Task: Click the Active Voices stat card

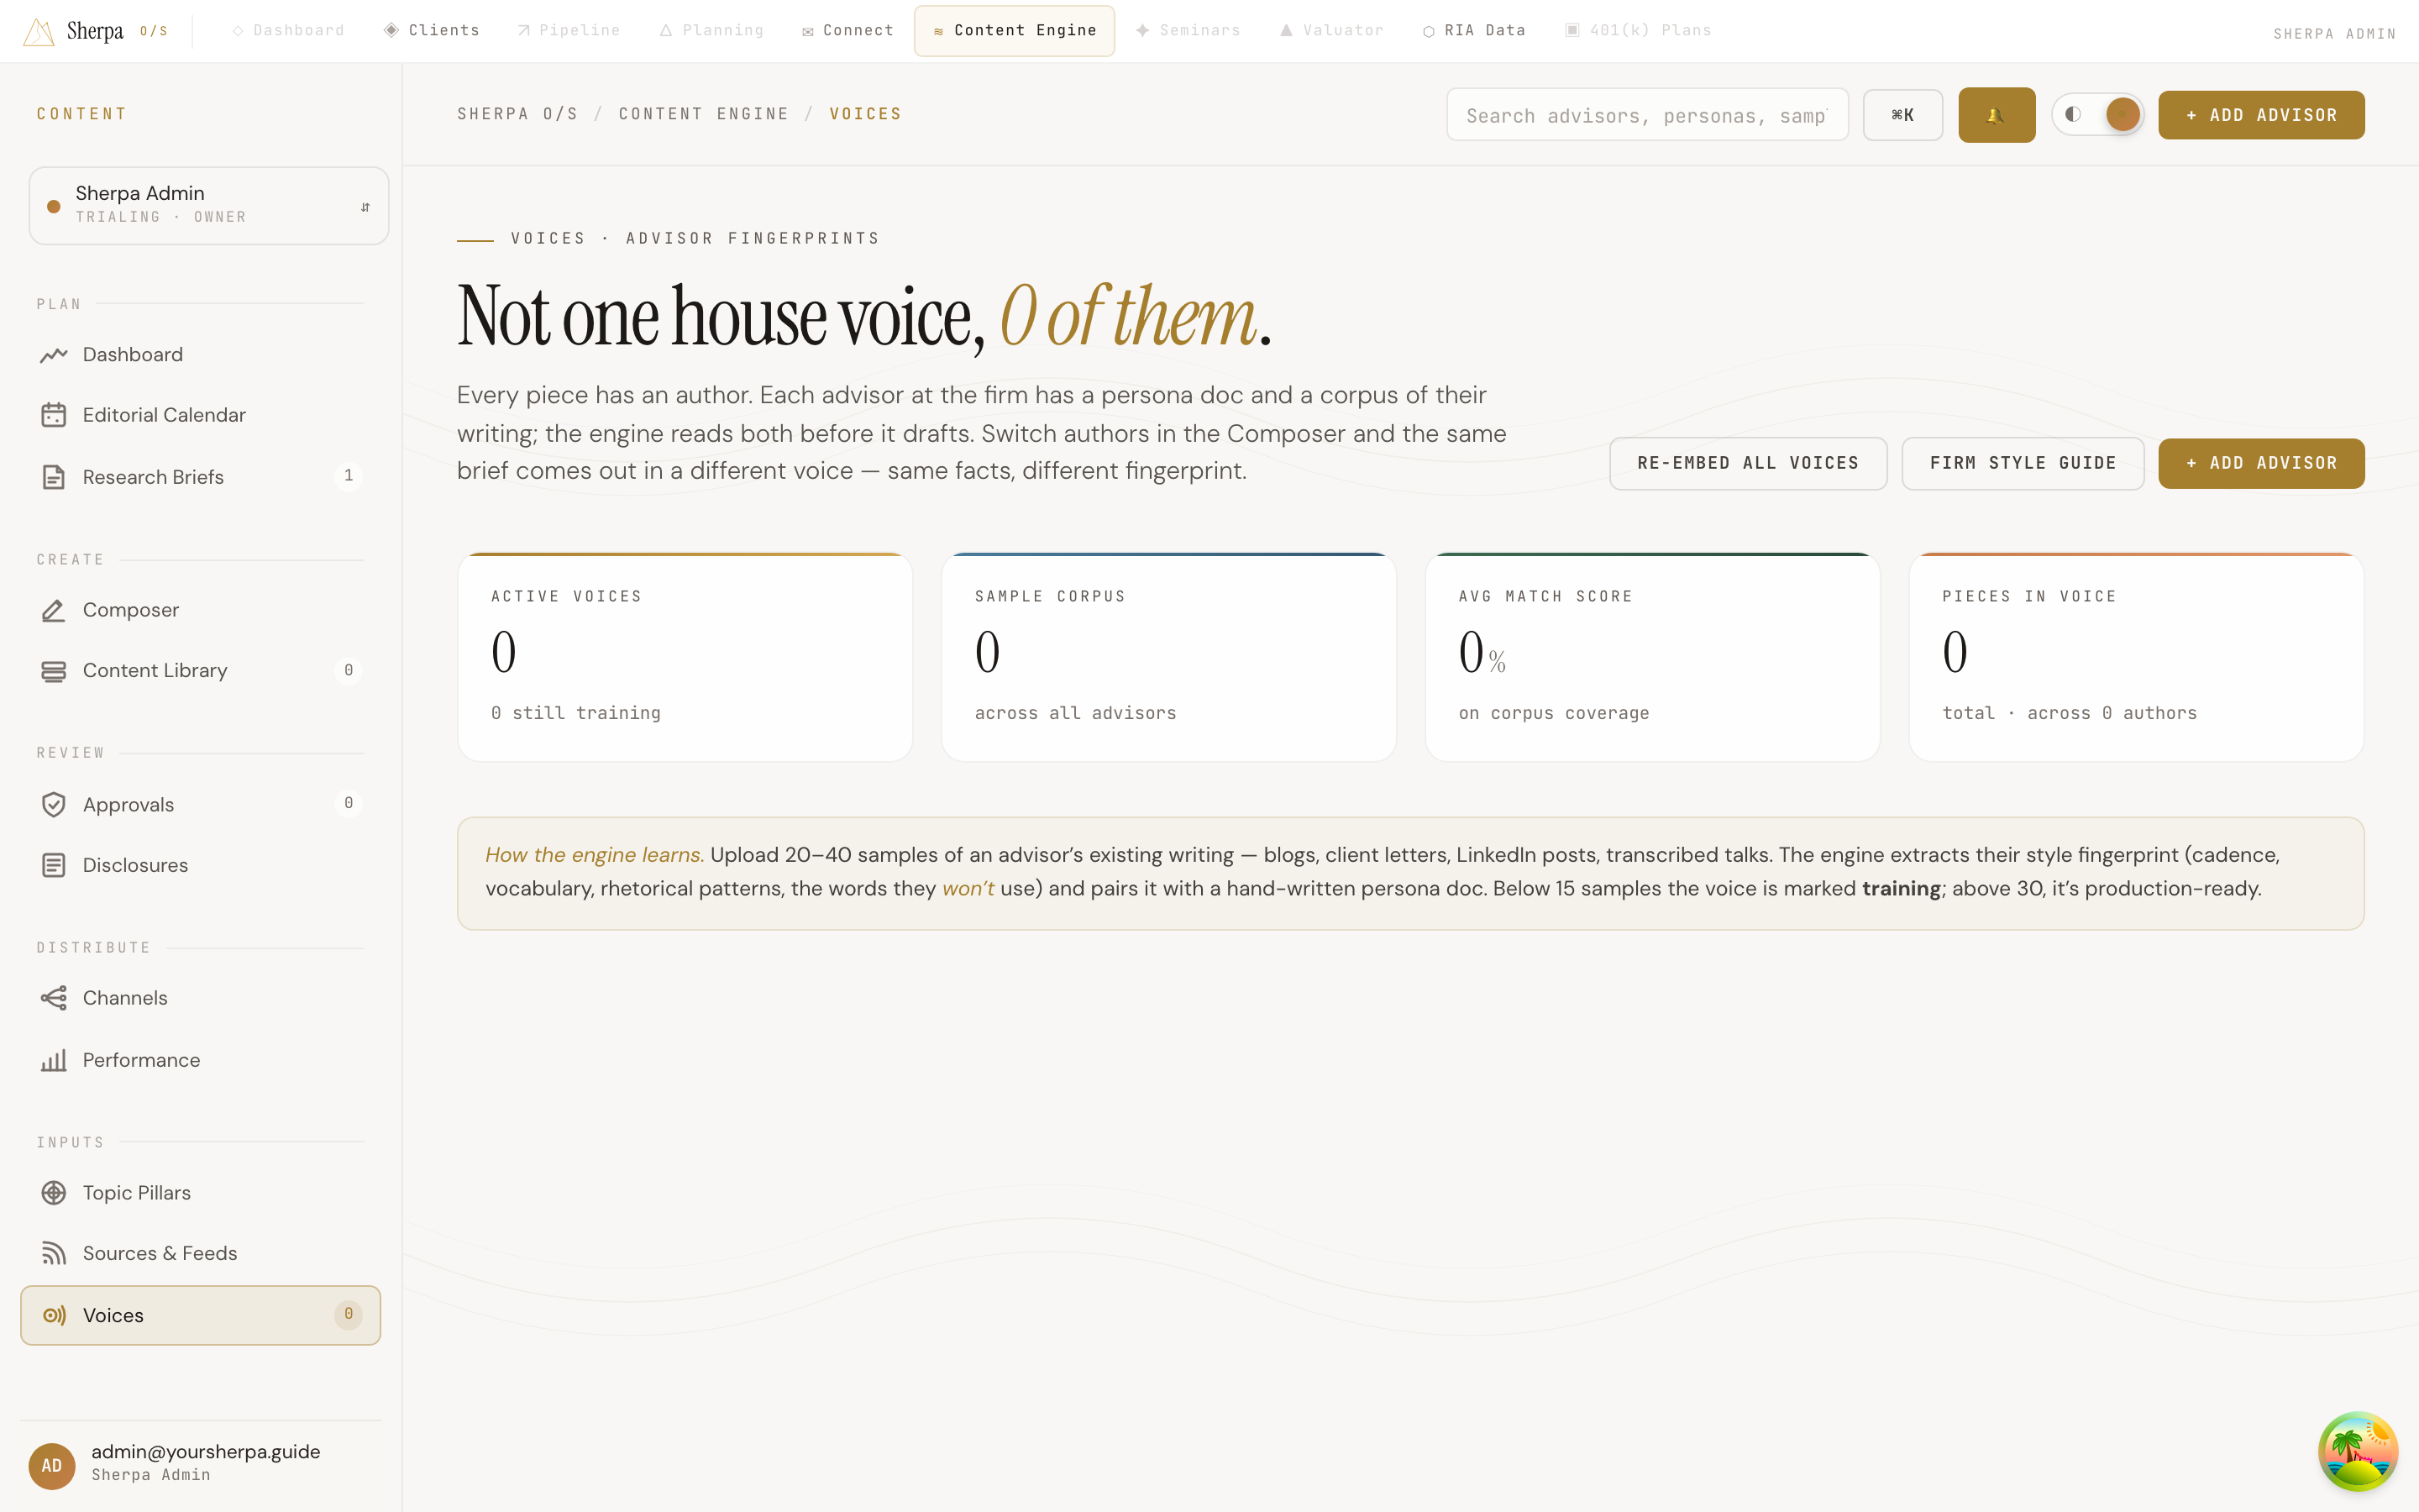Action: [685, 657]
